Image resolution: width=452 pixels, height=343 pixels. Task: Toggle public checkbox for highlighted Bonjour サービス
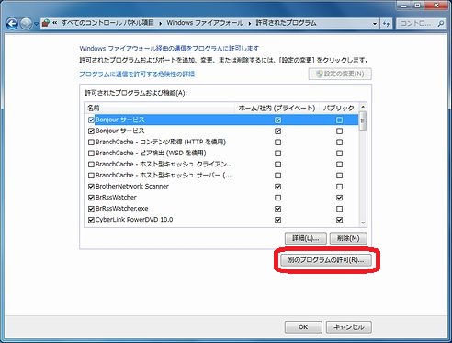pos(339,120)
